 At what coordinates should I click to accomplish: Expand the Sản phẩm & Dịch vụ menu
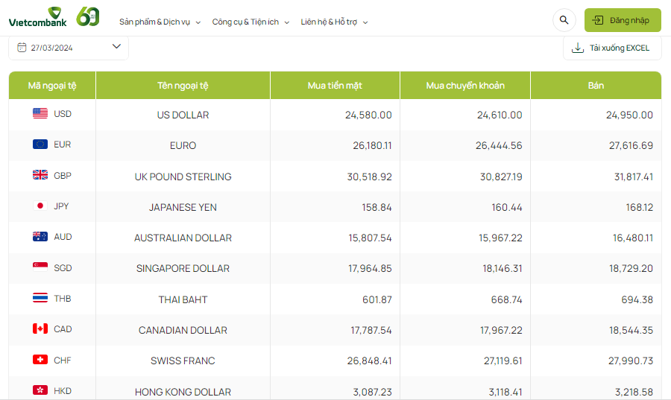click(x=160, y=22)
